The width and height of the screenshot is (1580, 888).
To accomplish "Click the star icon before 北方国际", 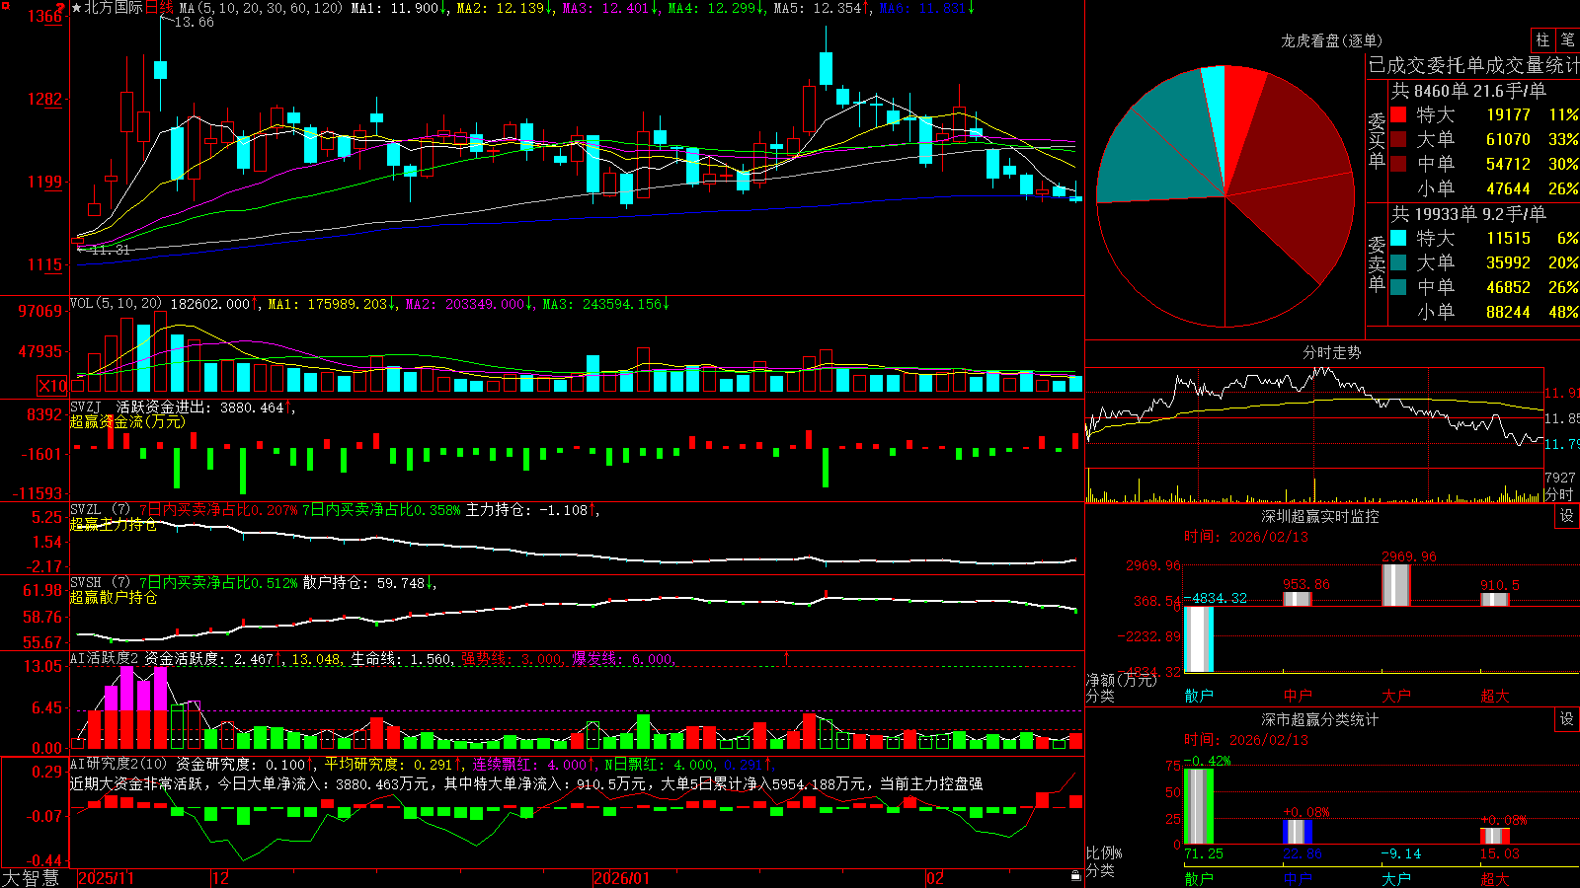I will pyautogui.click(x=76, y=8).
